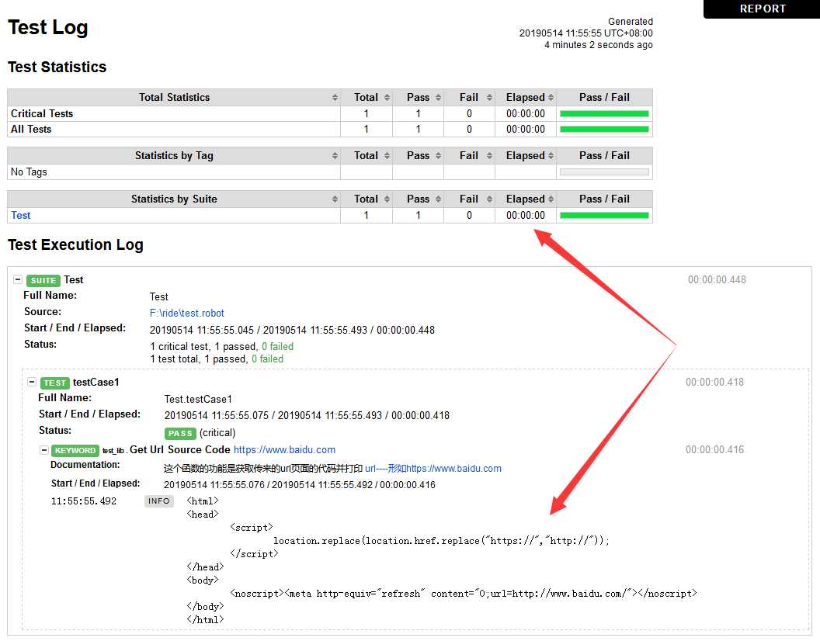The height and width of the screenshot is (641, 820).
Task: Click the suite name Test header
Action: coord(74,279)
